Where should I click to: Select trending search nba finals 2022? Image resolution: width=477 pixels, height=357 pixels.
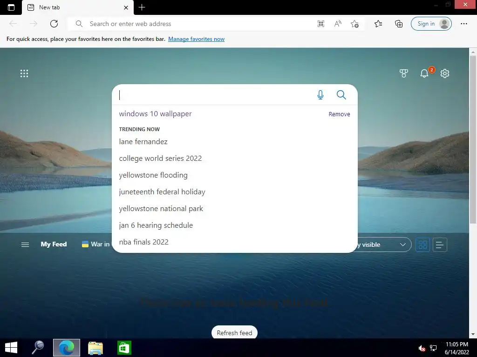tap(143, 242)
